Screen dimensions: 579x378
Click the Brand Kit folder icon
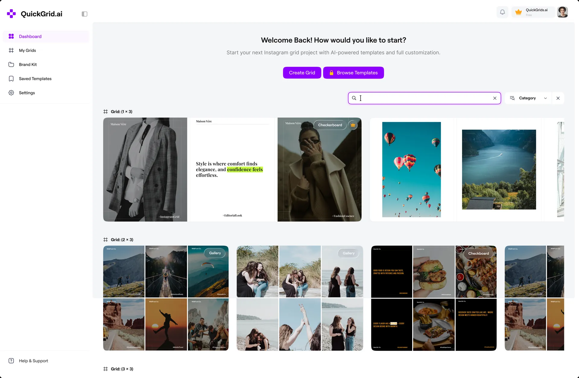pos(11,65)
